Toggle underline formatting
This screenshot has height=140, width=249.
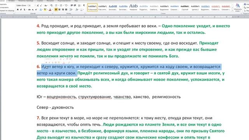click(x=24, y=10)
